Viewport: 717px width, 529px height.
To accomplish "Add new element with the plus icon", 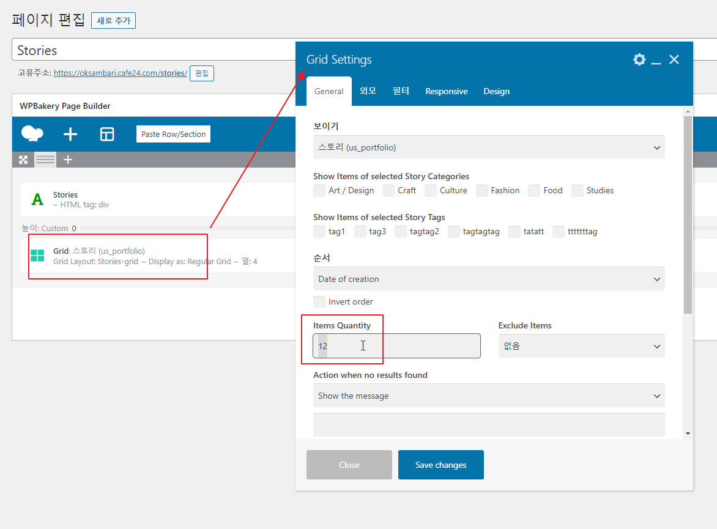I will point(70,134).
